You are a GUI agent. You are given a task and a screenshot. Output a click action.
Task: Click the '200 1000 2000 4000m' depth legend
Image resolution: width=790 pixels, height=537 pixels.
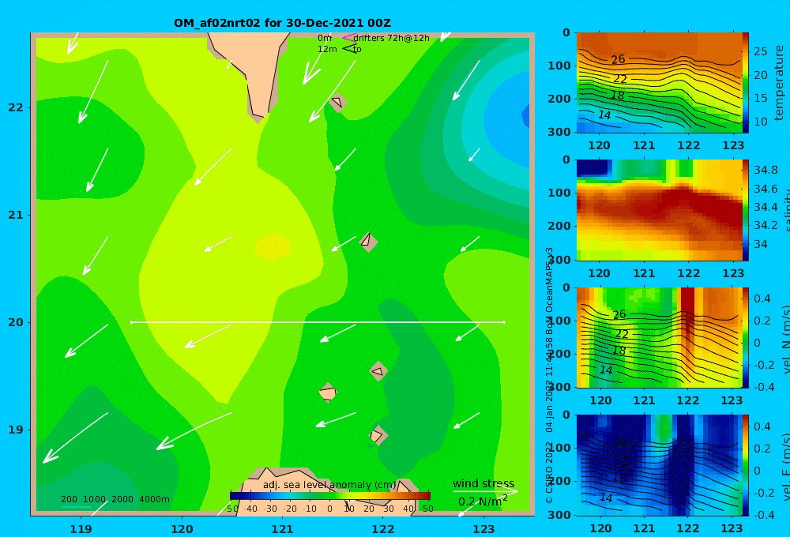point(115,499)
